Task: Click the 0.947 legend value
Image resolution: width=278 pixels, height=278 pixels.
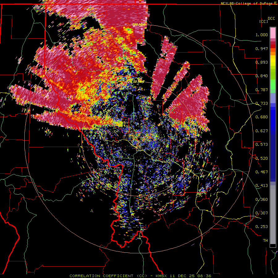Action: [x=262, y=48]
